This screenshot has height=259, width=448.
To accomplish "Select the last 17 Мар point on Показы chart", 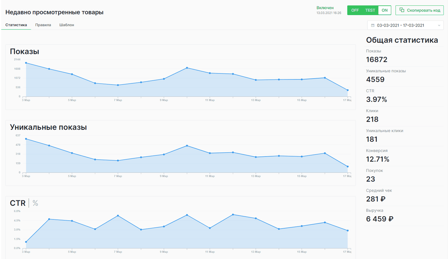I will (x=348, y=90).
